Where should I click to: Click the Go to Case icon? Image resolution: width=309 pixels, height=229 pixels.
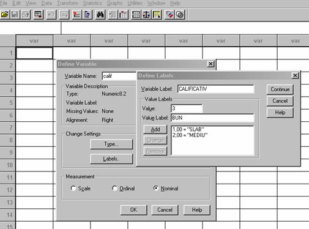click(76, 15)
